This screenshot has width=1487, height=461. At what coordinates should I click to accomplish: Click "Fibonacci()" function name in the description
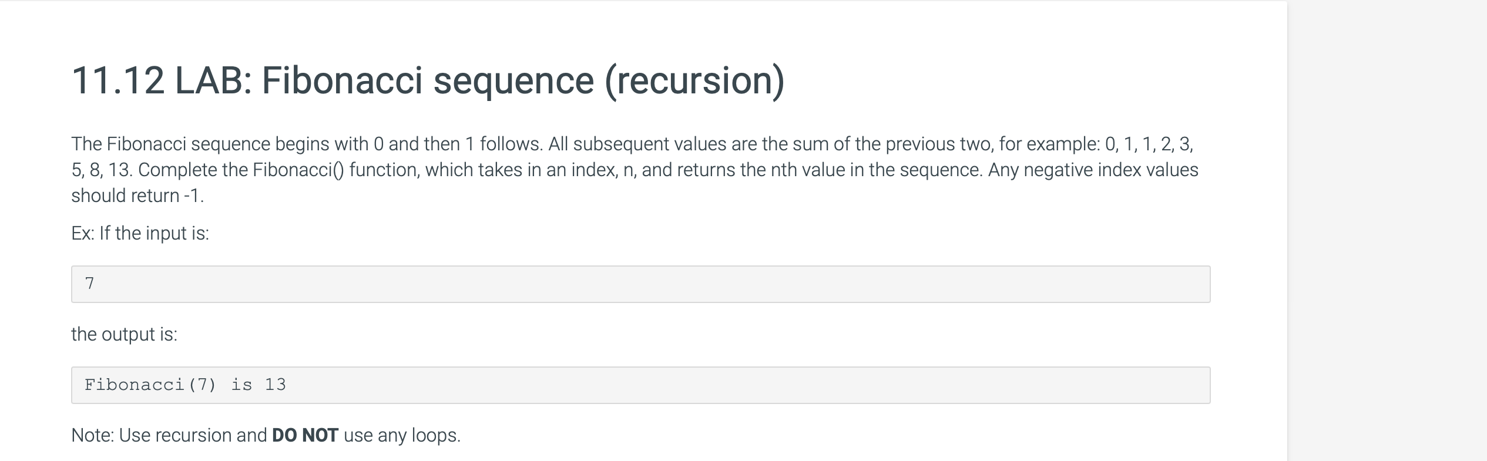[x=298, y=170]
